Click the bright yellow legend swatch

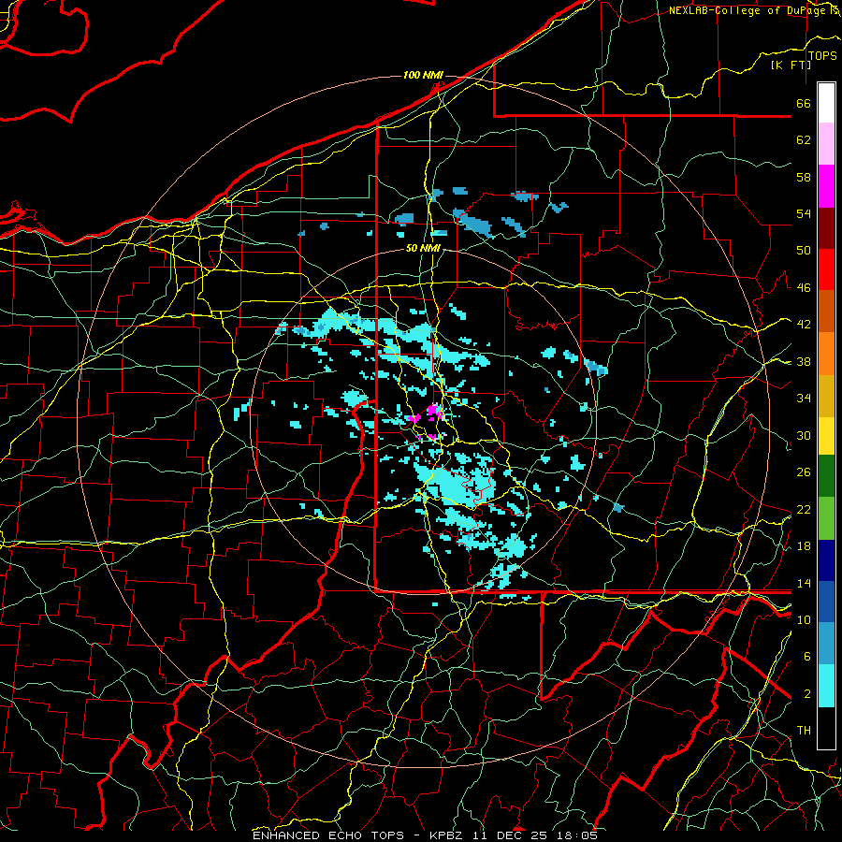[x=826, y=436]
